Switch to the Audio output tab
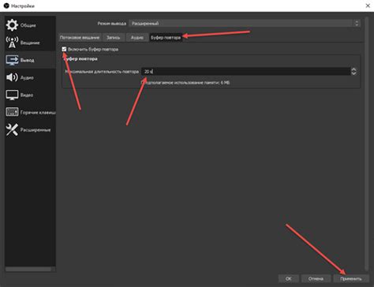This screenshot has width=374, height=287. click(137, 37)
